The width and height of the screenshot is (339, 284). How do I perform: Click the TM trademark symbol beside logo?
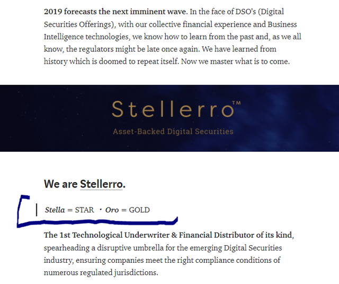(x=236, y=103)
